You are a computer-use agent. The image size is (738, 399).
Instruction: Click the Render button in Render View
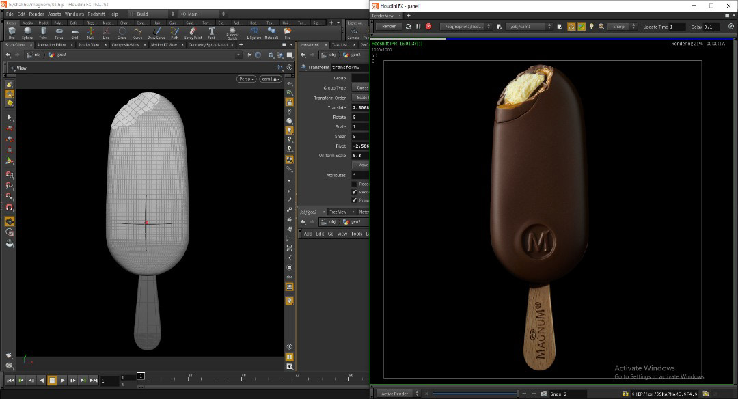[x=389, y=27]
